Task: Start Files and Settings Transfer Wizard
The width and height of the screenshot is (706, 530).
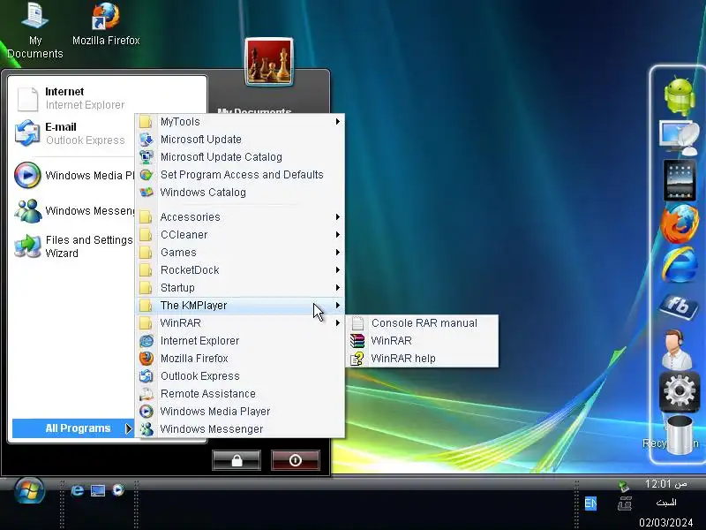Action: click(x=73, y=246)
